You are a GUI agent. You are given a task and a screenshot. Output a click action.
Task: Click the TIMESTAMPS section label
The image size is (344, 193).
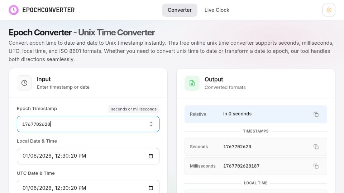tap(256, 131)
